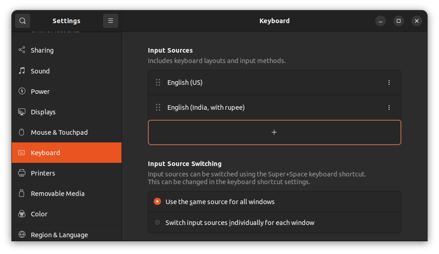Click the Sharing icon in sidebar
The image size is (439, 254).
click(22, 50)
